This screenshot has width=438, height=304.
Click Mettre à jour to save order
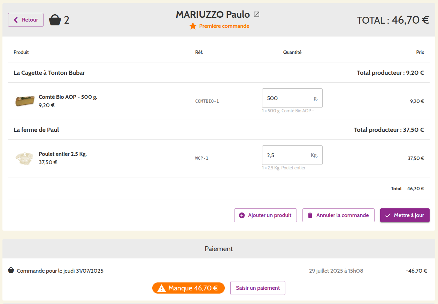pos(405,215)
